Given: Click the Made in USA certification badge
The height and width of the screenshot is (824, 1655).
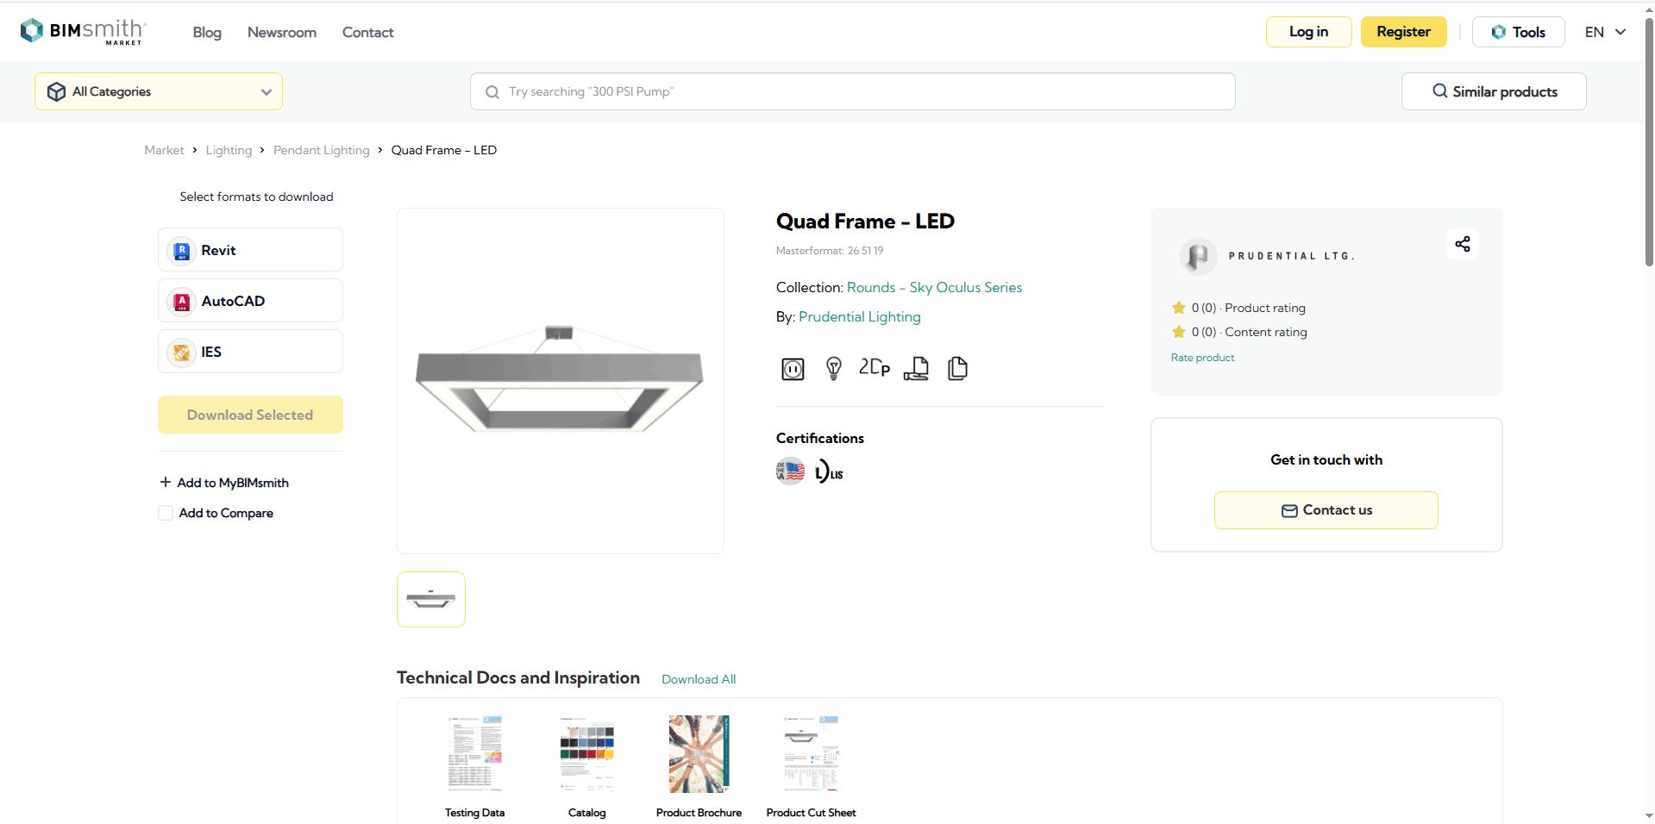Looking at the screenshot, I should pos(789,471).
